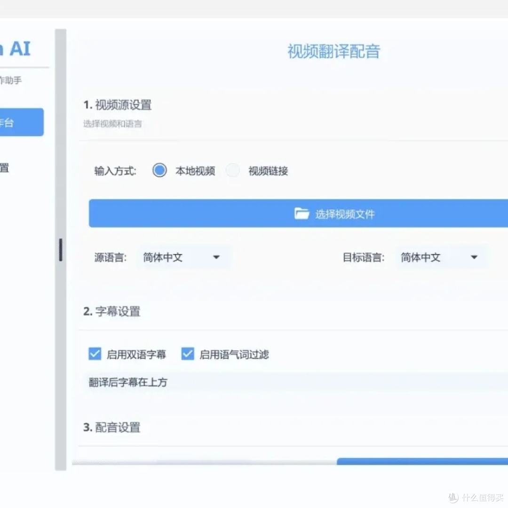Screen dimensions: 508x508
Task: Click the 输入方式 label
Action: (x=115, y=171)
